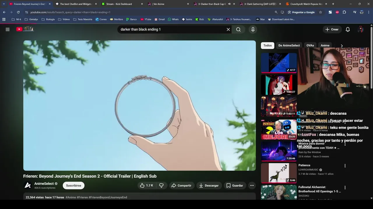The height and width of the screenshot is (209, 373).
Task: Open the browser zoom magnifier icon
Action: [276, 12]
